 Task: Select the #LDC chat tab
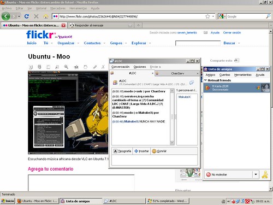pyautogui.click(x=132, y=73)
